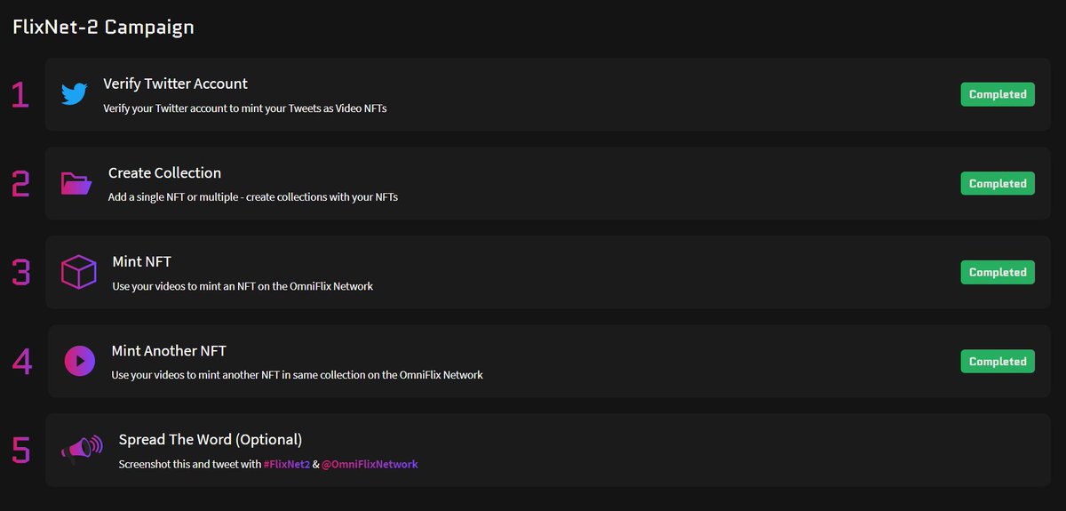This screenshot has width=1066, height=511.
Task: Click Completed badge for Create Collection
Action: [998, 183]
